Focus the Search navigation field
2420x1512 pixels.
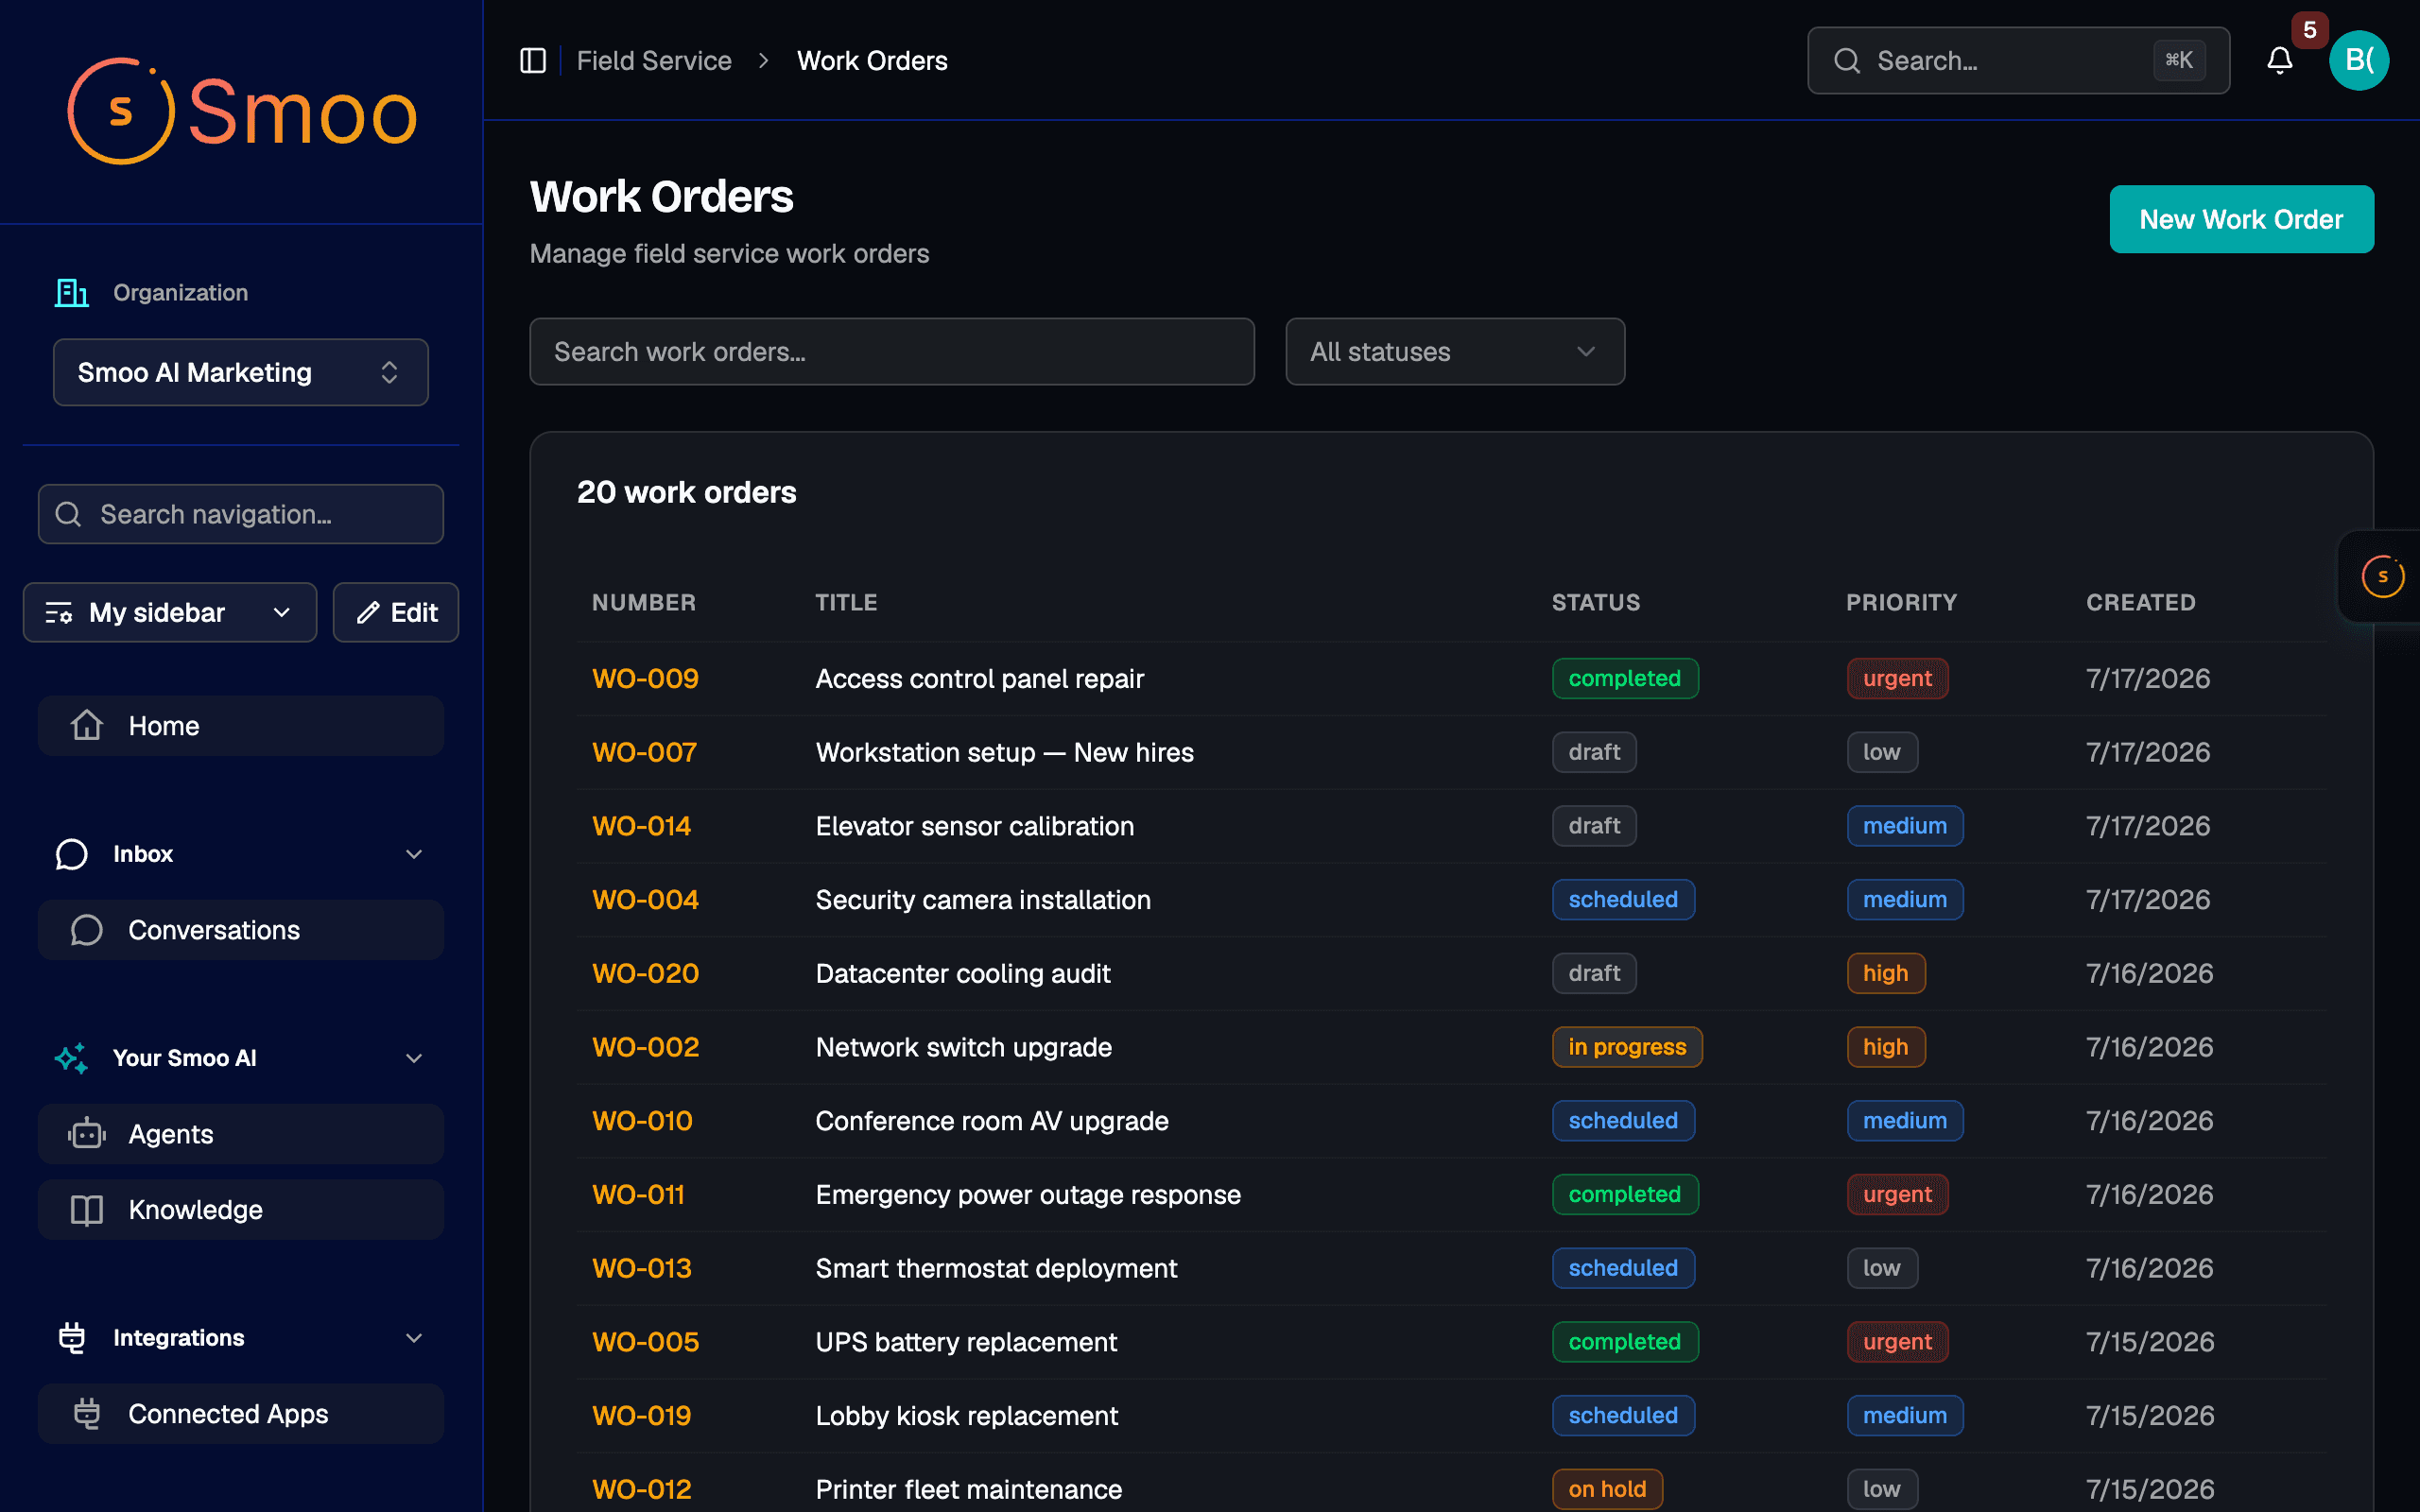[x=241, y=514]
